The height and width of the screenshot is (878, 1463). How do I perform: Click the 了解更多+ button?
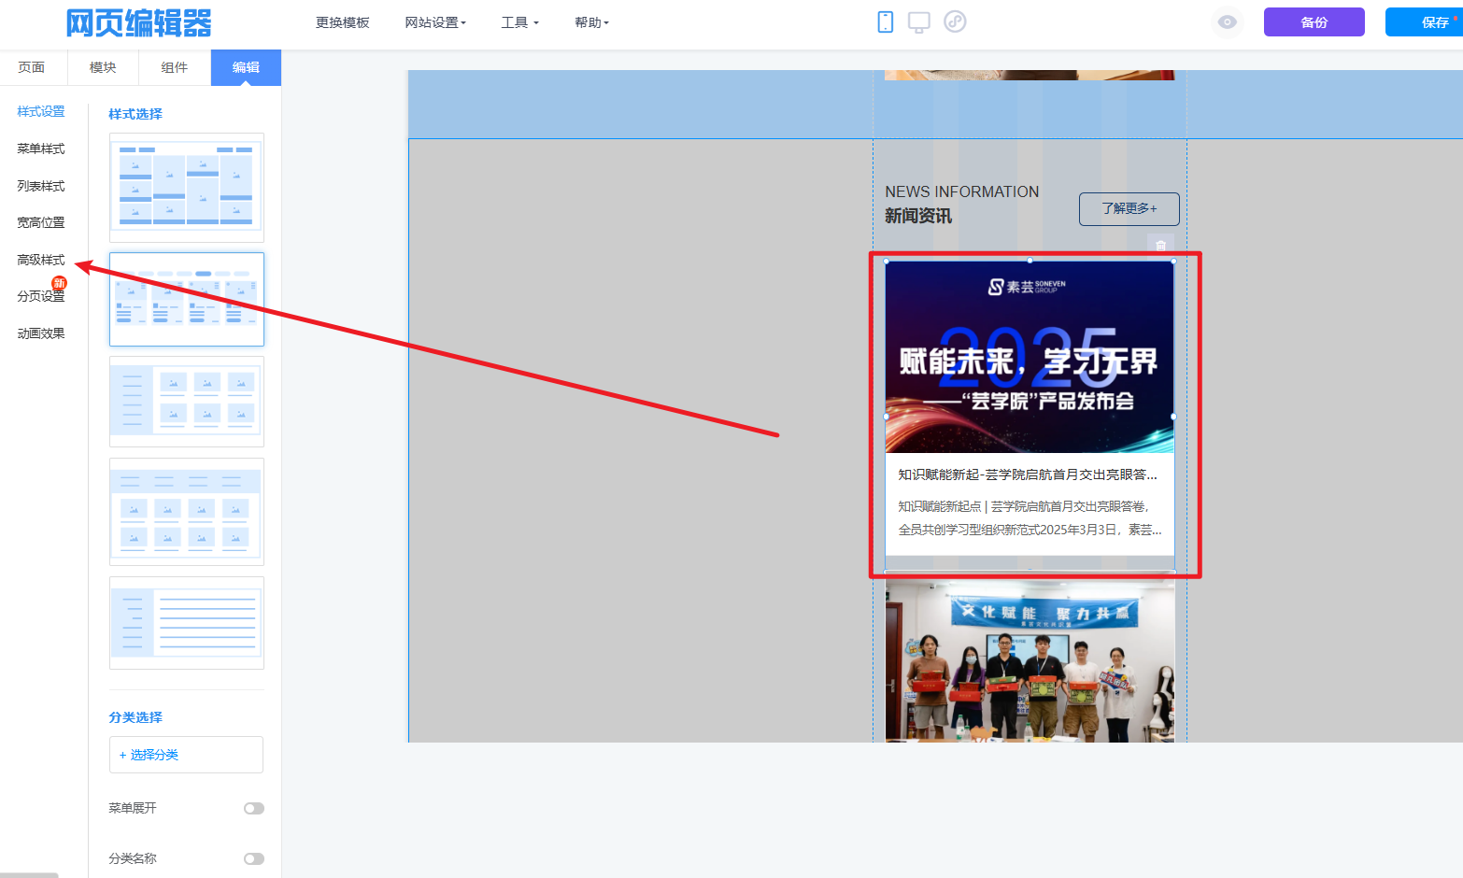tap(1129, 208)
